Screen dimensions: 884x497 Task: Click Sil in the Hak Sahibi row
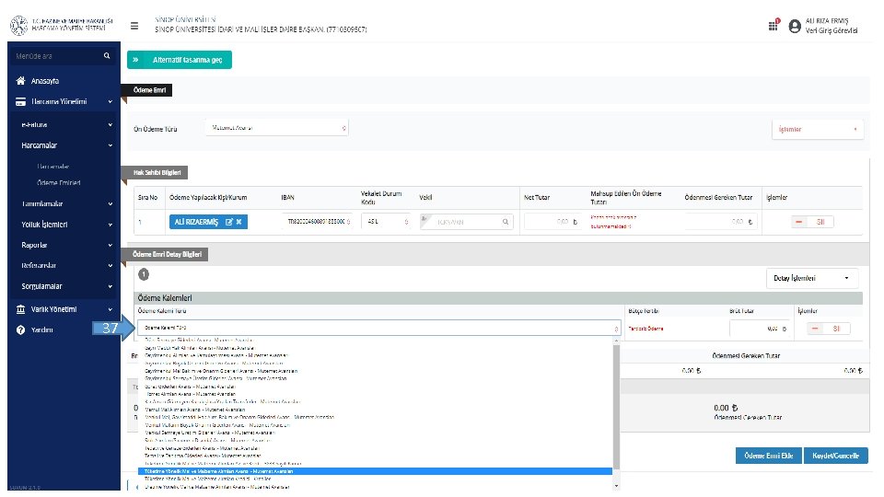point(812,222)
